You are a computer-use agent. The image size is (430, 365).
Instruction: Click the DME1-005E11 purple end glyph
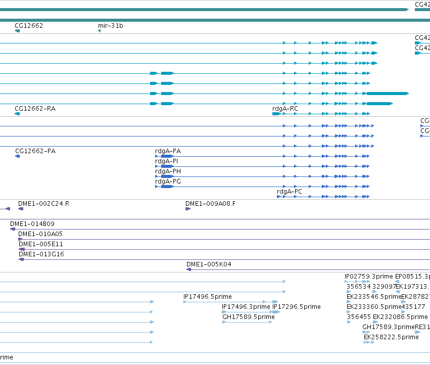(22, 249)
